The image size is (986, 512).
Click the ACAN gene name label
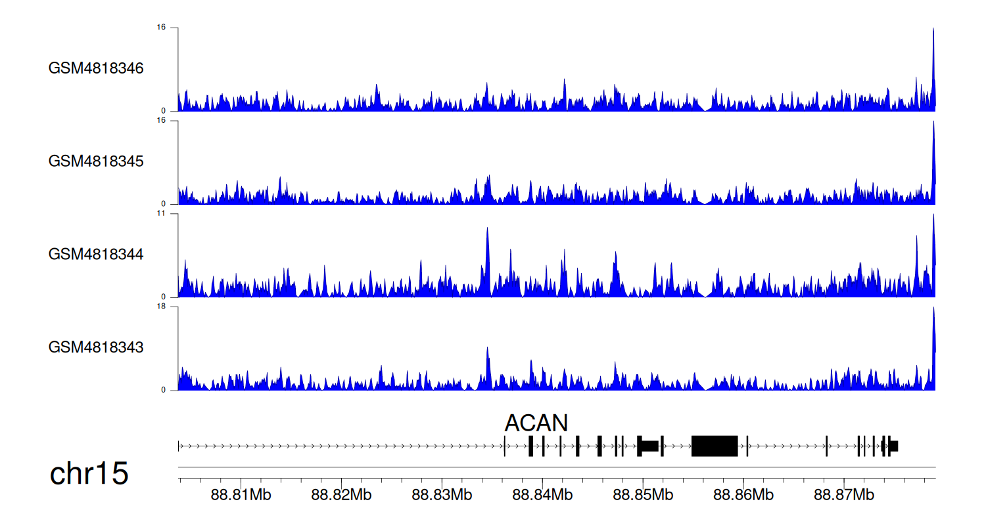(x=536, y=422)
